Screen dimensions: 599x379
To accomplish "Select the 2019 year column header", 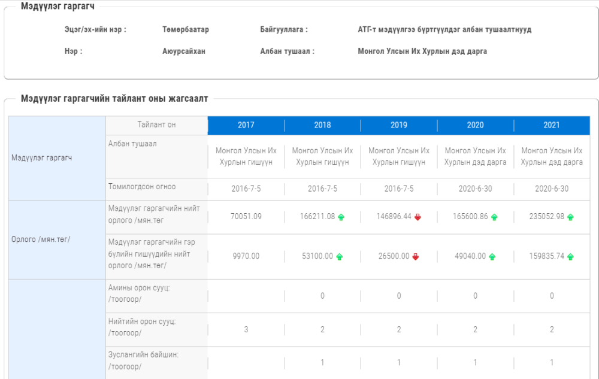I will 399,125.
